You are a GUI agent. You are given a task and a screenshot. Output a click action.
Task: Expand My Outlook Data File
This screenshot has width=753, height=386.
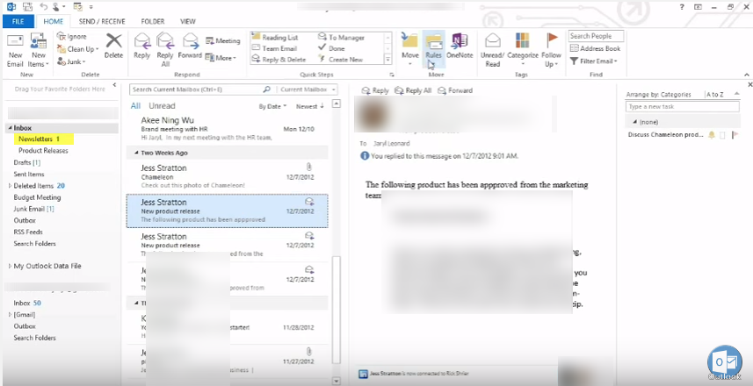point(10,266)
